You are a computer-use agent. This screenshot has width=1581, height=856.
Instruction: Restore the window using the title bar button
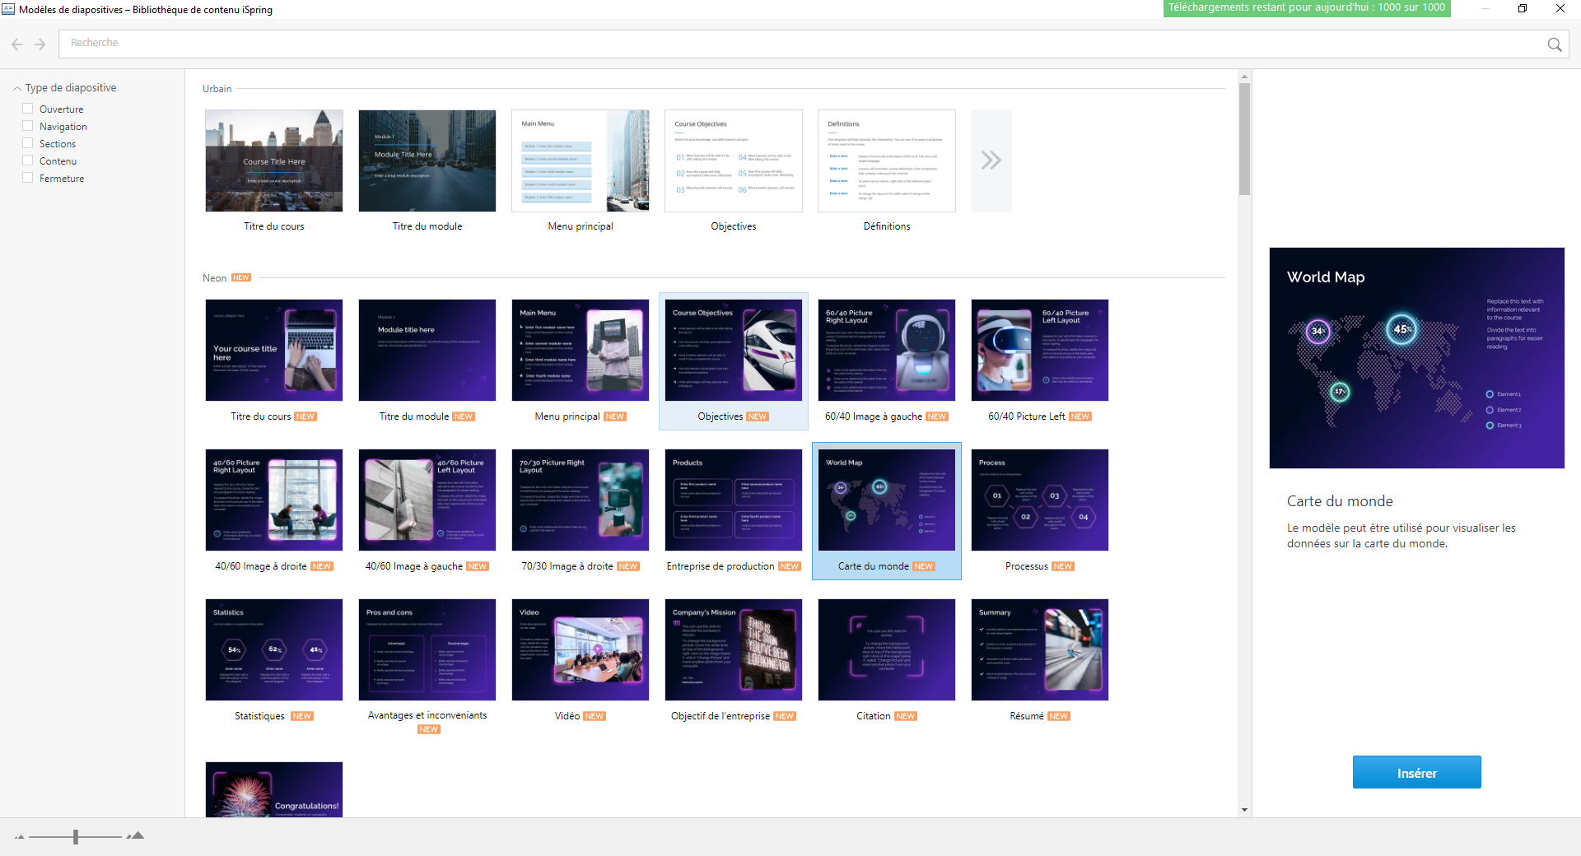coord(1522,8)
